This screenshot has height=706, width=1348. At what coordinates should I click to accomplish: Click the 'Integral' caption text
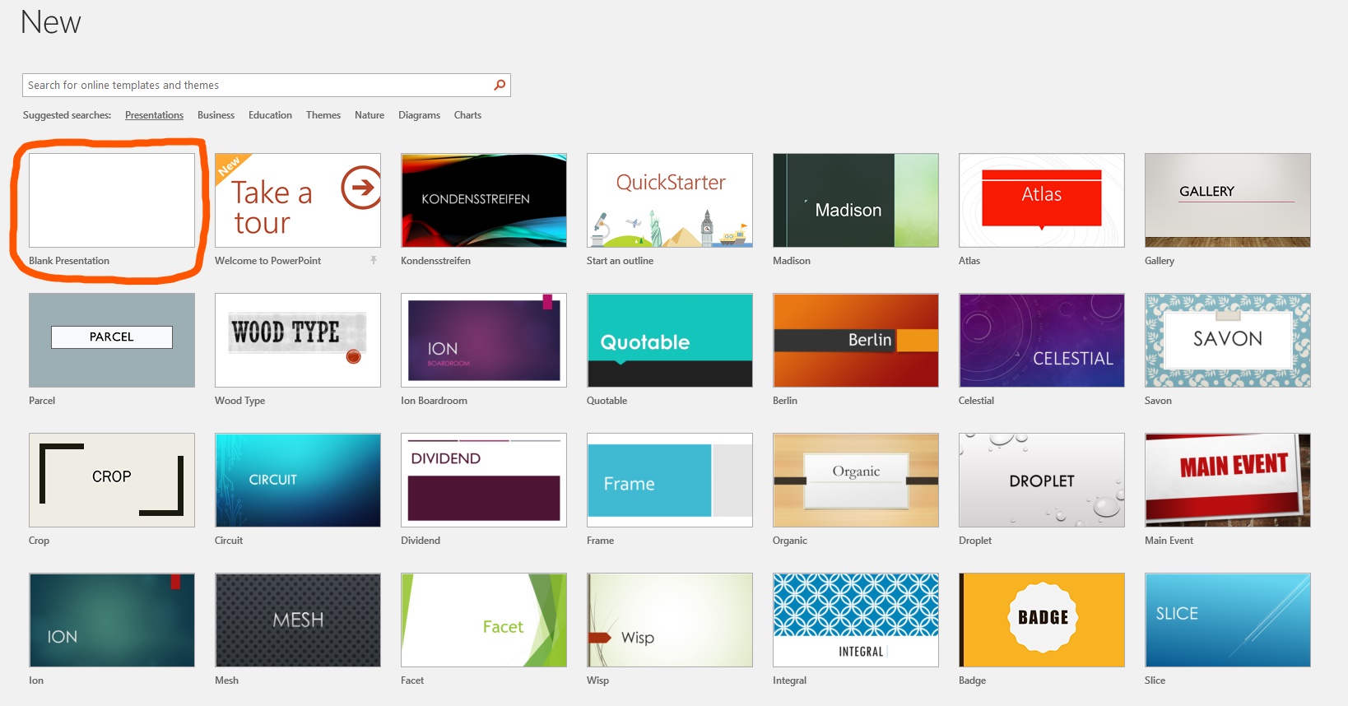pos(789,680)
